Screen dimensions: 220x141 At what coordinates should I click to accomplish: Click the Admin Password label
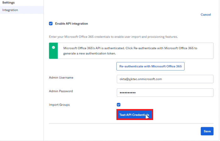(61, 91)
